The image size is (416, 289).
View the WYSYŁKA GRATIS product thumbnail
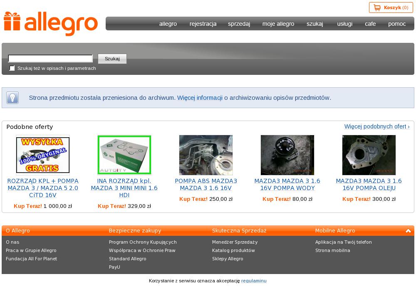(43, 155)
